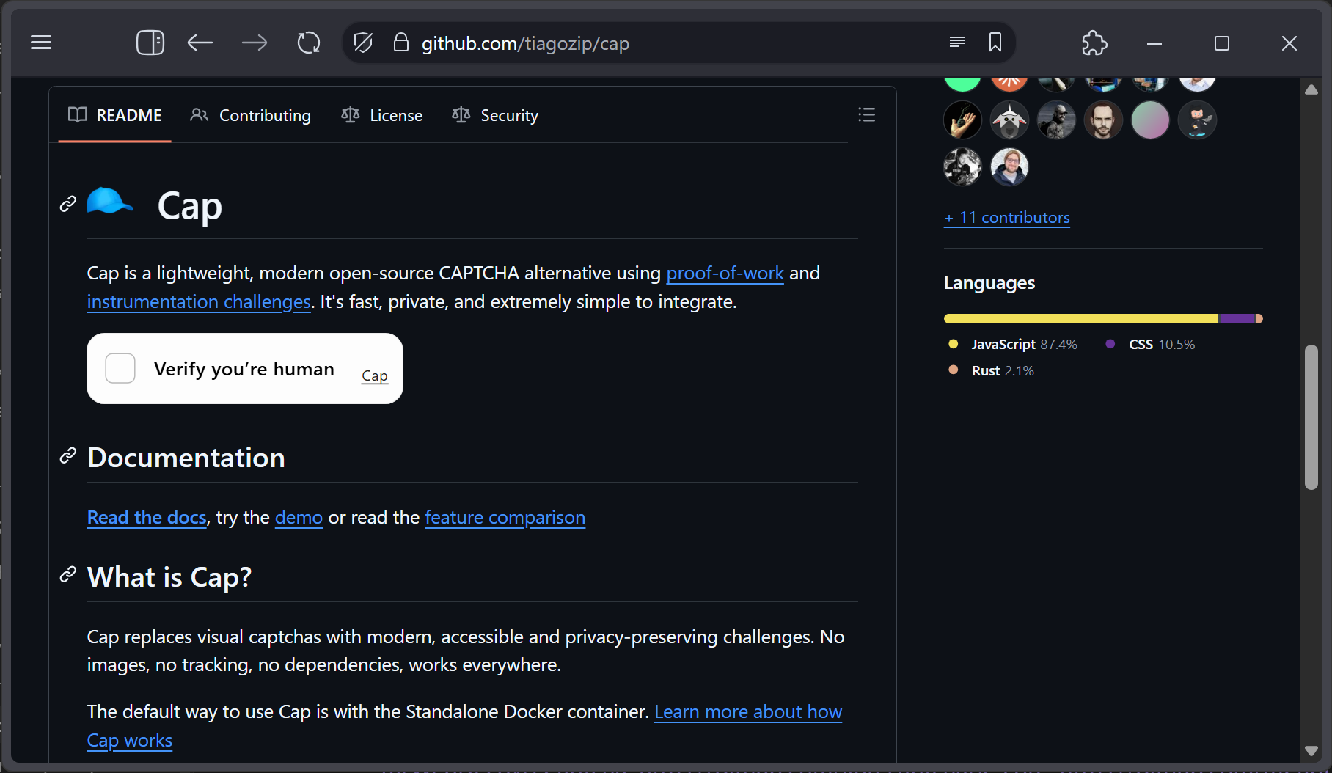This screenshot has height=773, width=1332.
Task: Go back to previous page
Action: tap(200, 43)
